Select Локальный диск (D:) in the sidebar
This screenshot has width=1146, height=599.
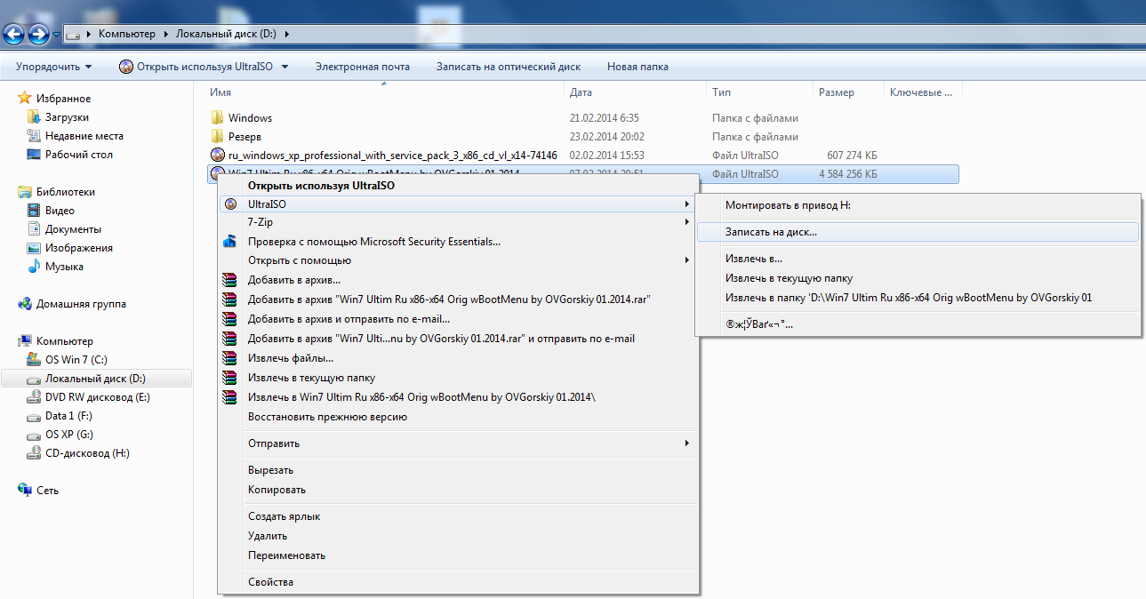tap(96, 379)
